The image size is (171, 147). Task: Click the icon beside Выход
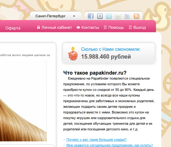click(130, 27)
